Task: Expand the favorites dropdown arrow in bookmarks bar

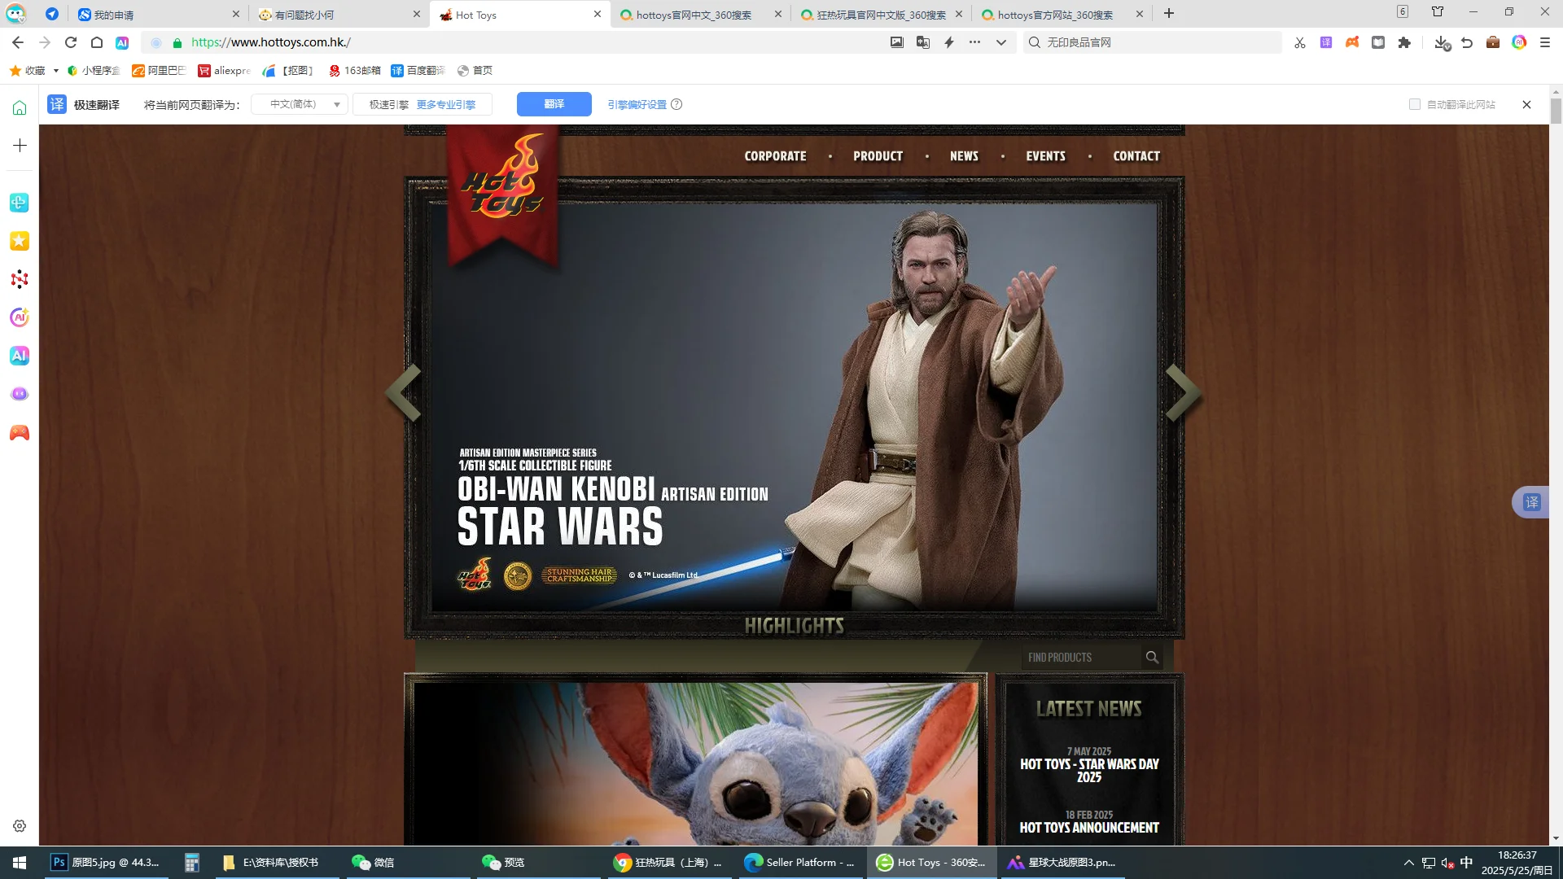Action: point(56,71)
